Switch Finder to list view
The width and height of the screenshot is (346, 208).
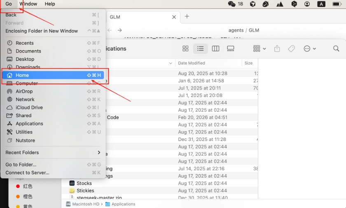pyautogui.click(x=200, y=49)
